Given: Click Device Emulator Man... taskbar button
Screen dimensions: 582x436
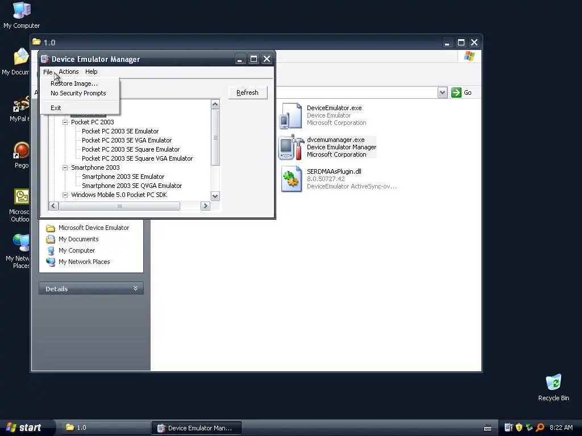Looking at the screenshot, I should pyautogui.click(x=196, y=428).
